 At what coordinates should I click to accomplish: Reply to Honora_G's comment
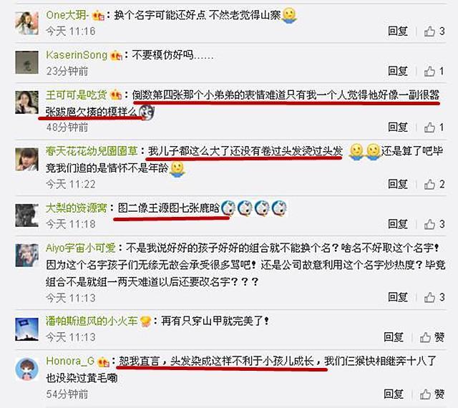[x=394, y=394]
